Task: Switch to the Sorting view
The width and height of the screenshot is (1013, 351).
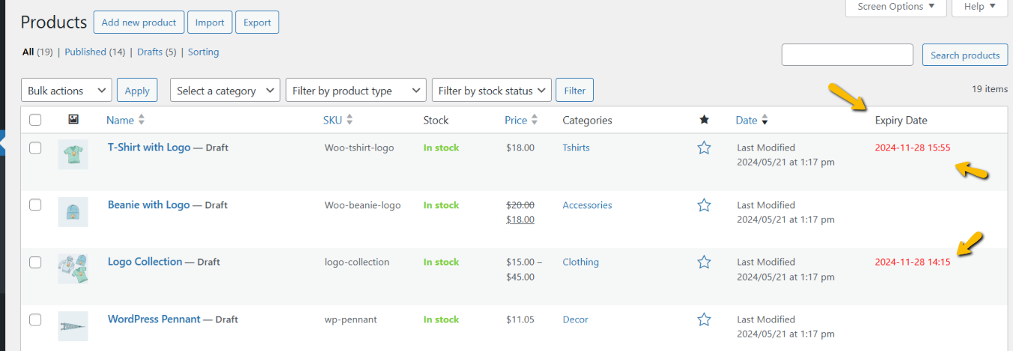Action: pos(203,52)
